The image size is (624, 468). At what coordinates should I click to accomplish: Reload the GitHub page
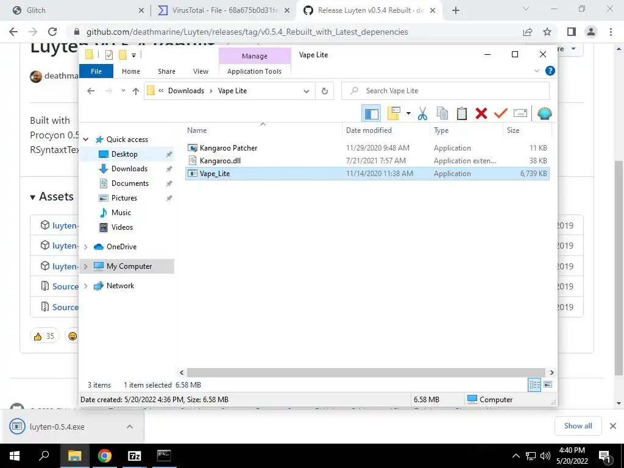(x=52, y=32)
